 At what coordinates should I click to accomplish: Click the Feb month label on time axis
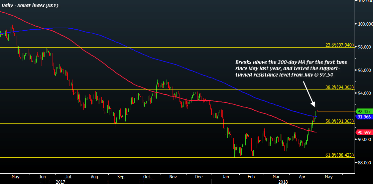(x=251, y=177)
